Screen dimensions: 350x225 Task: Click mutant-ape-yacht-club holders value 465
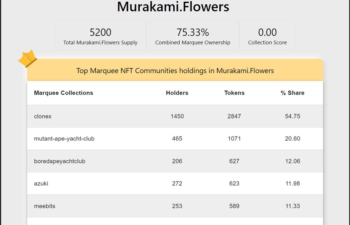click(x=177, y=139)
